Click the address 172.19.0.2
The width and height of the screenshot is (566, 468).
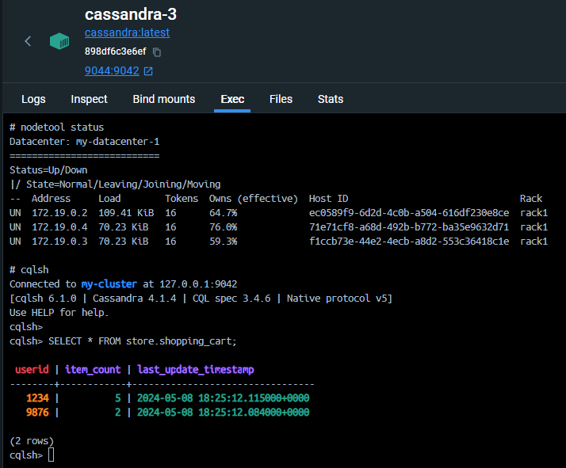[x=59, y=213]
